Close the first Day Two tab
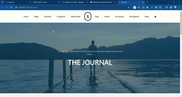 tap(30, 2)
